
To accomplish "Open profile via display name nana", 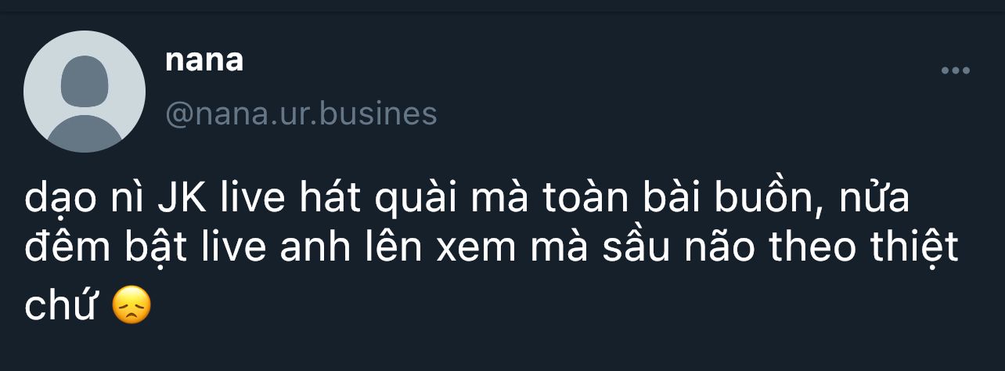I will tap(204, 61).
